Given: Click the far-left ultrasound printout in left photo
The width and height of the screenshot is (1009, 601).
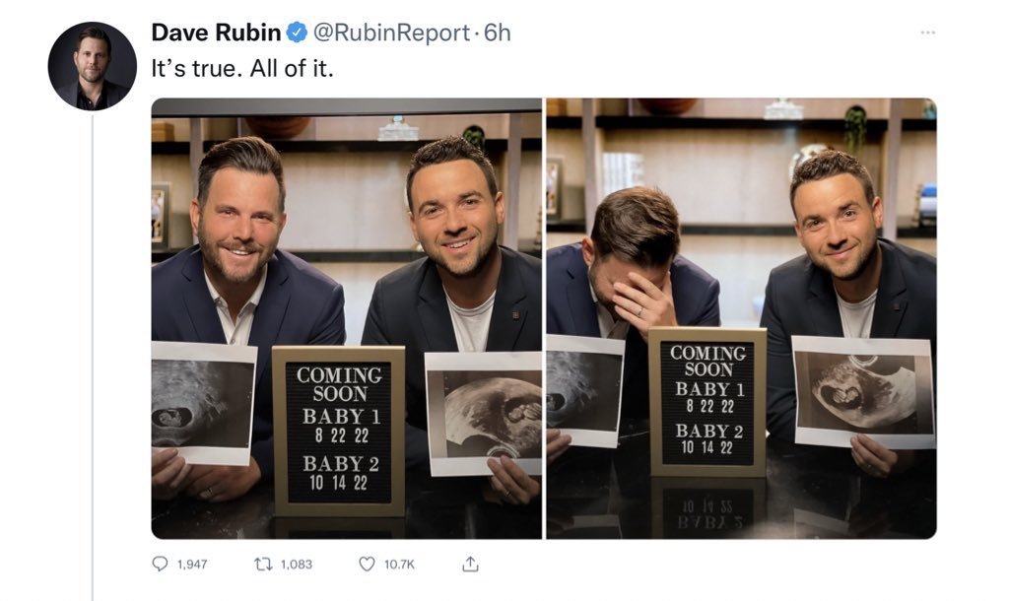Looking at the screenshot, I should 201,402.
